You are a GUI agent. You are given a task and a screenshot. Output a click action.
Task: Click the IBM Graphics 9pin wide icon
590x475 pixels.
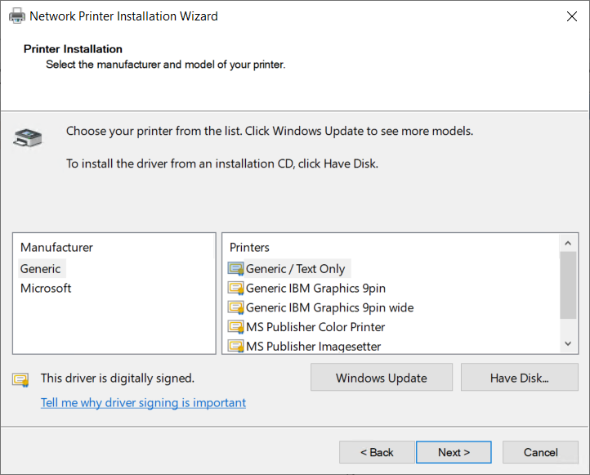click(236, 307)
